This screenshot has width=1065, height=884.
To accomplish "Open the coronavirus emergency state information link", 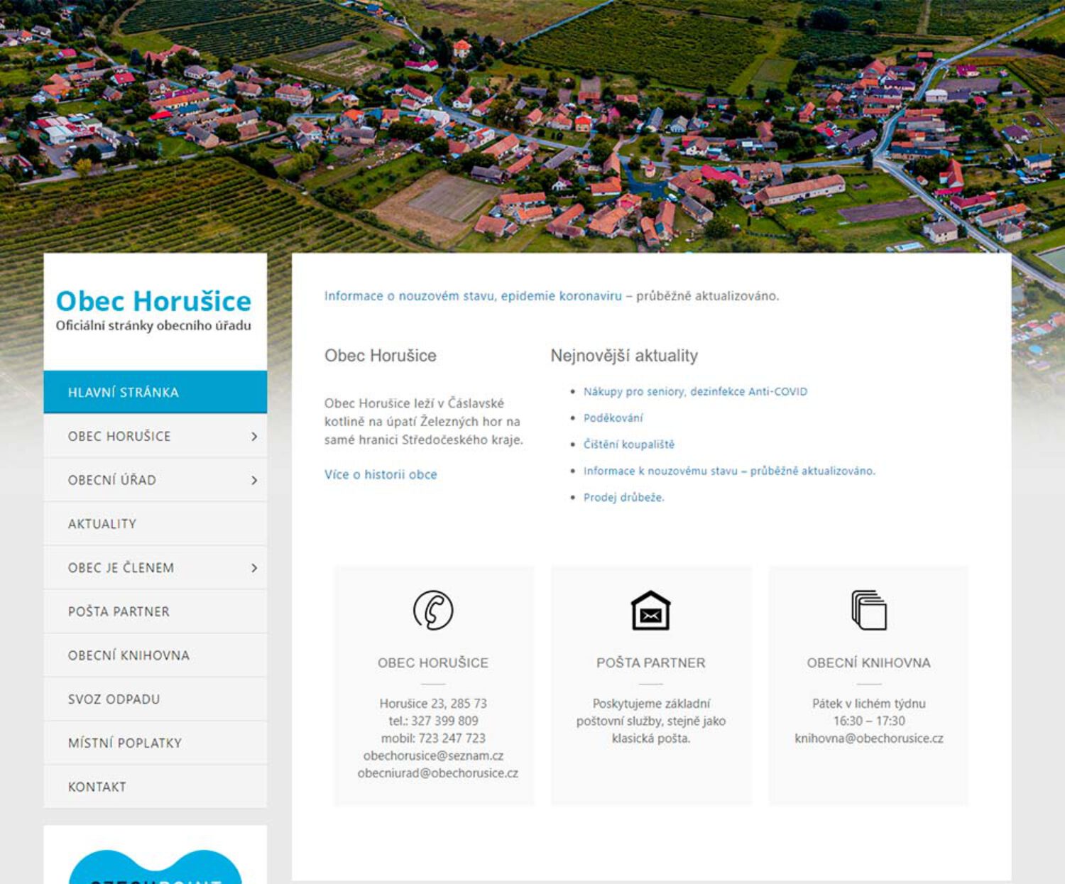I will coord(473,296).
